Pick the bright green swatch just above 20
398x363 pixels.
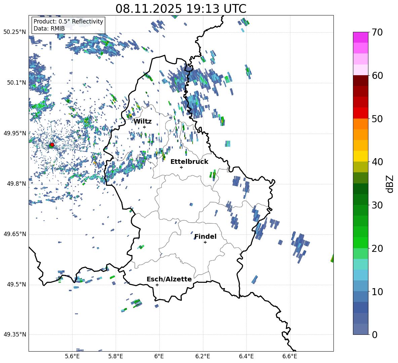pyautogui.click(x=361, y=242)
